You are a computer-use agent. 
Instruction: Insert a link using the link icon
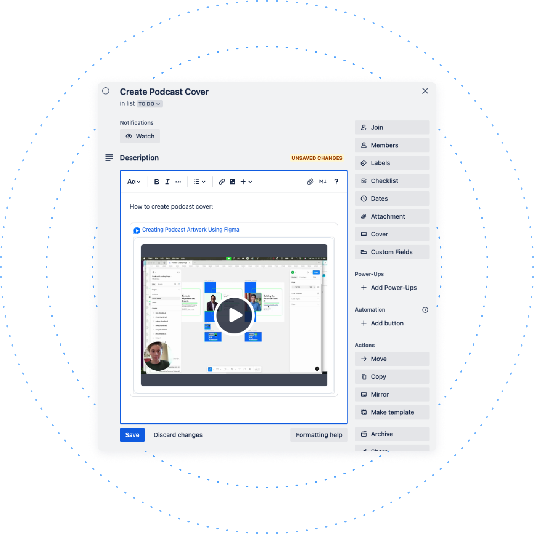tap(222, 182)
